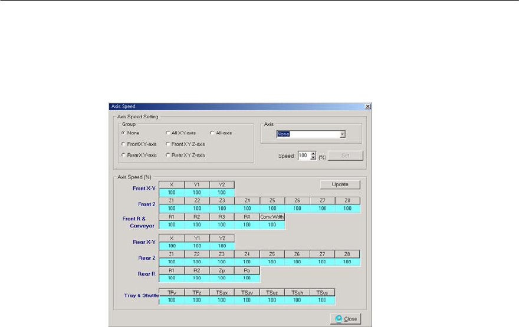
Task: Decrease Speed with the down spinner arrow
Action: 313,158
